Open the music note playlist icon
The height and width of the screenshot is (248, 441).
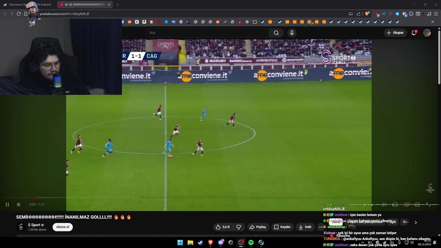[x=429, y=14]
